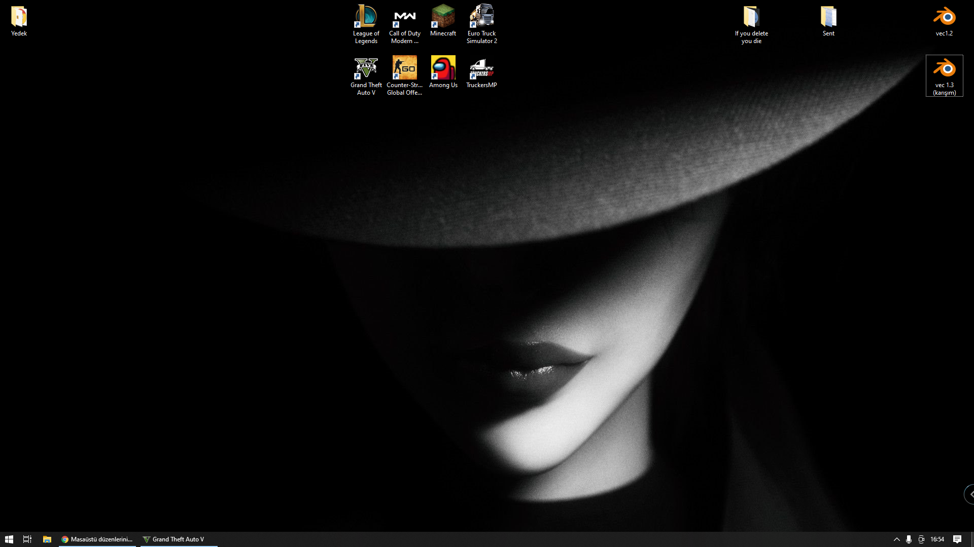The width and height of the screenshot is (974, 547).
Task: Select the Minecraft desktop shortcut
Action: (443, 21)
